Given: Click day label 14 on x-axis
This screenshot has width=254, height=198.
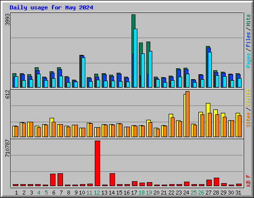Looking at the screenshot, I should point(112,193).
